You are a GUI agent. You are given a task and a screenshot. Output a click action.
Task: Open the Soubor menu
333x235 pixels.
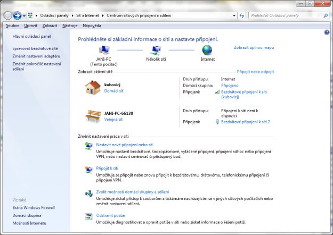[12, 26]
